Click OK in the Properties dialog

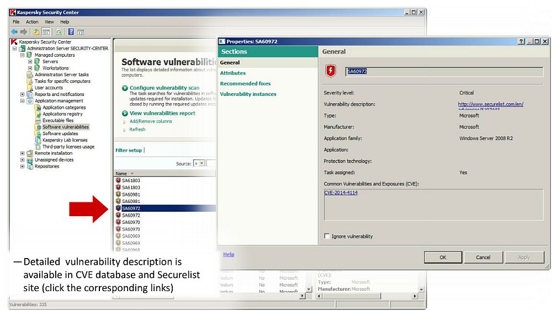[x=443, y=257]
